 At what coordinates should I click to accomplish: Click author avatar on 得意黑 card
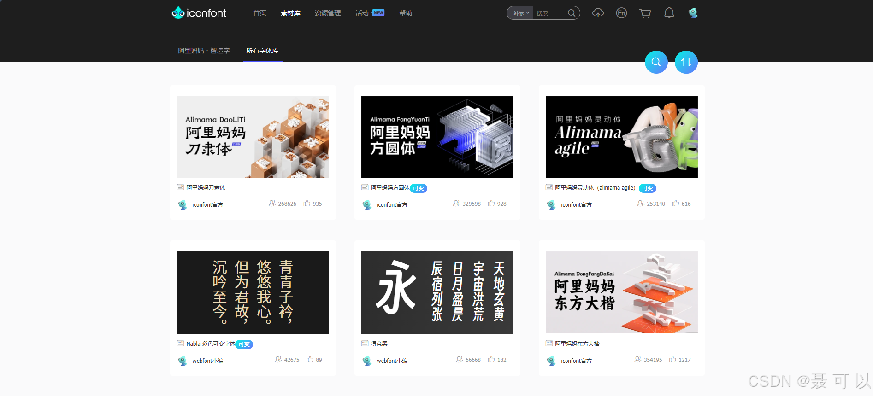(x=367, y=361)
